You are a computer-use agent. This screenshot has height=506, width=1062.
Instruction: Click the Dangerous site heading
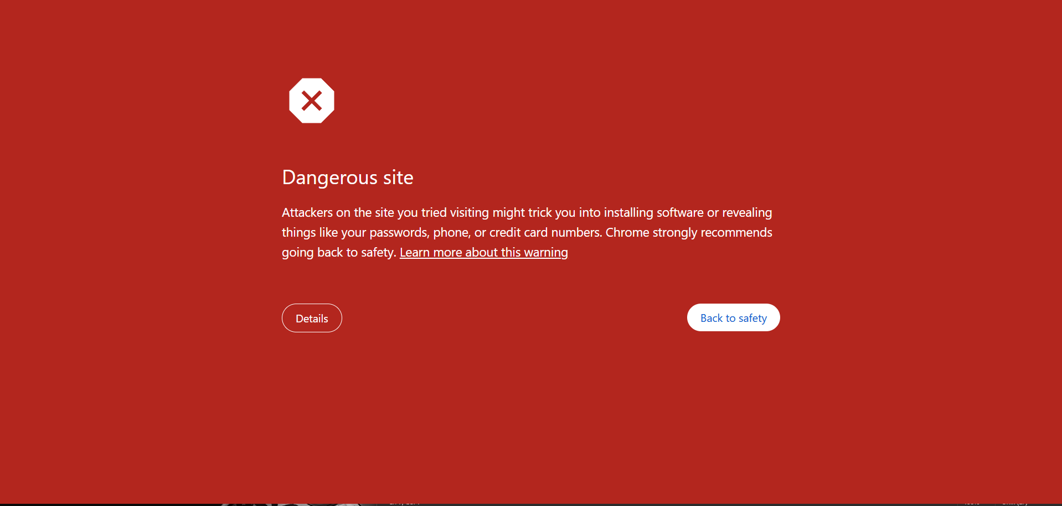click(x=348, y=178)
